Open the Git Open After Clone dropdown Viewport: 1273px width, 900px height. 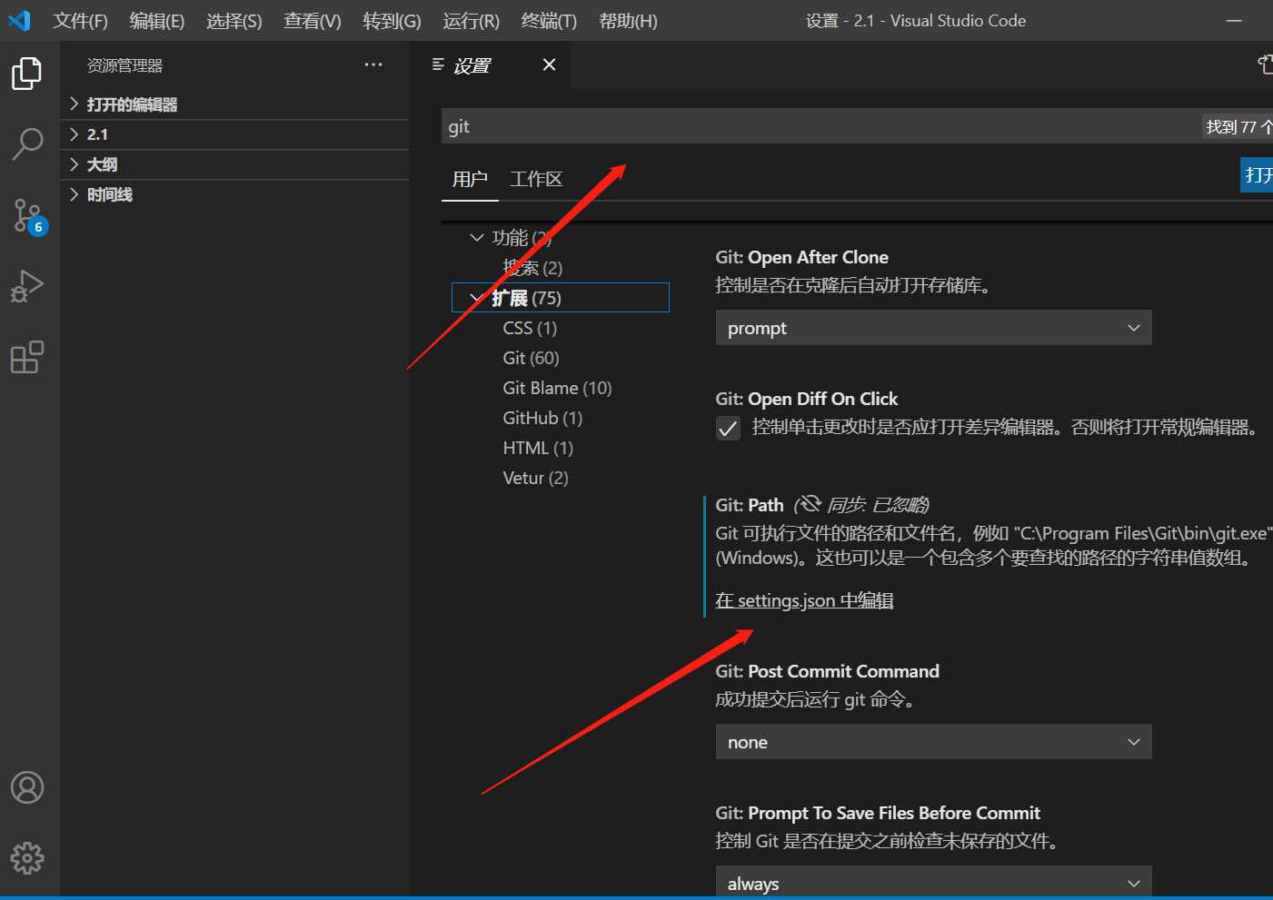tap(933, 328)
